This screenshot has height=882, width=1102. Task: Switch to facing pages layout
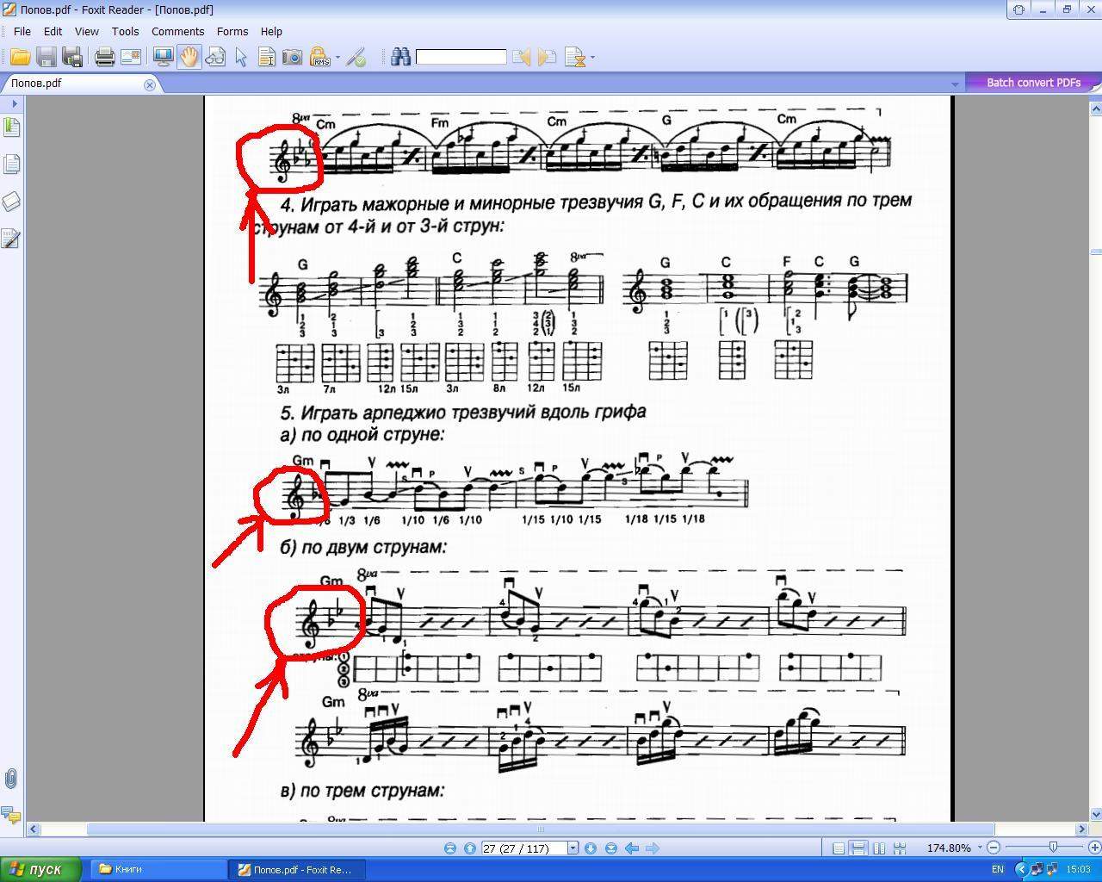878,848
